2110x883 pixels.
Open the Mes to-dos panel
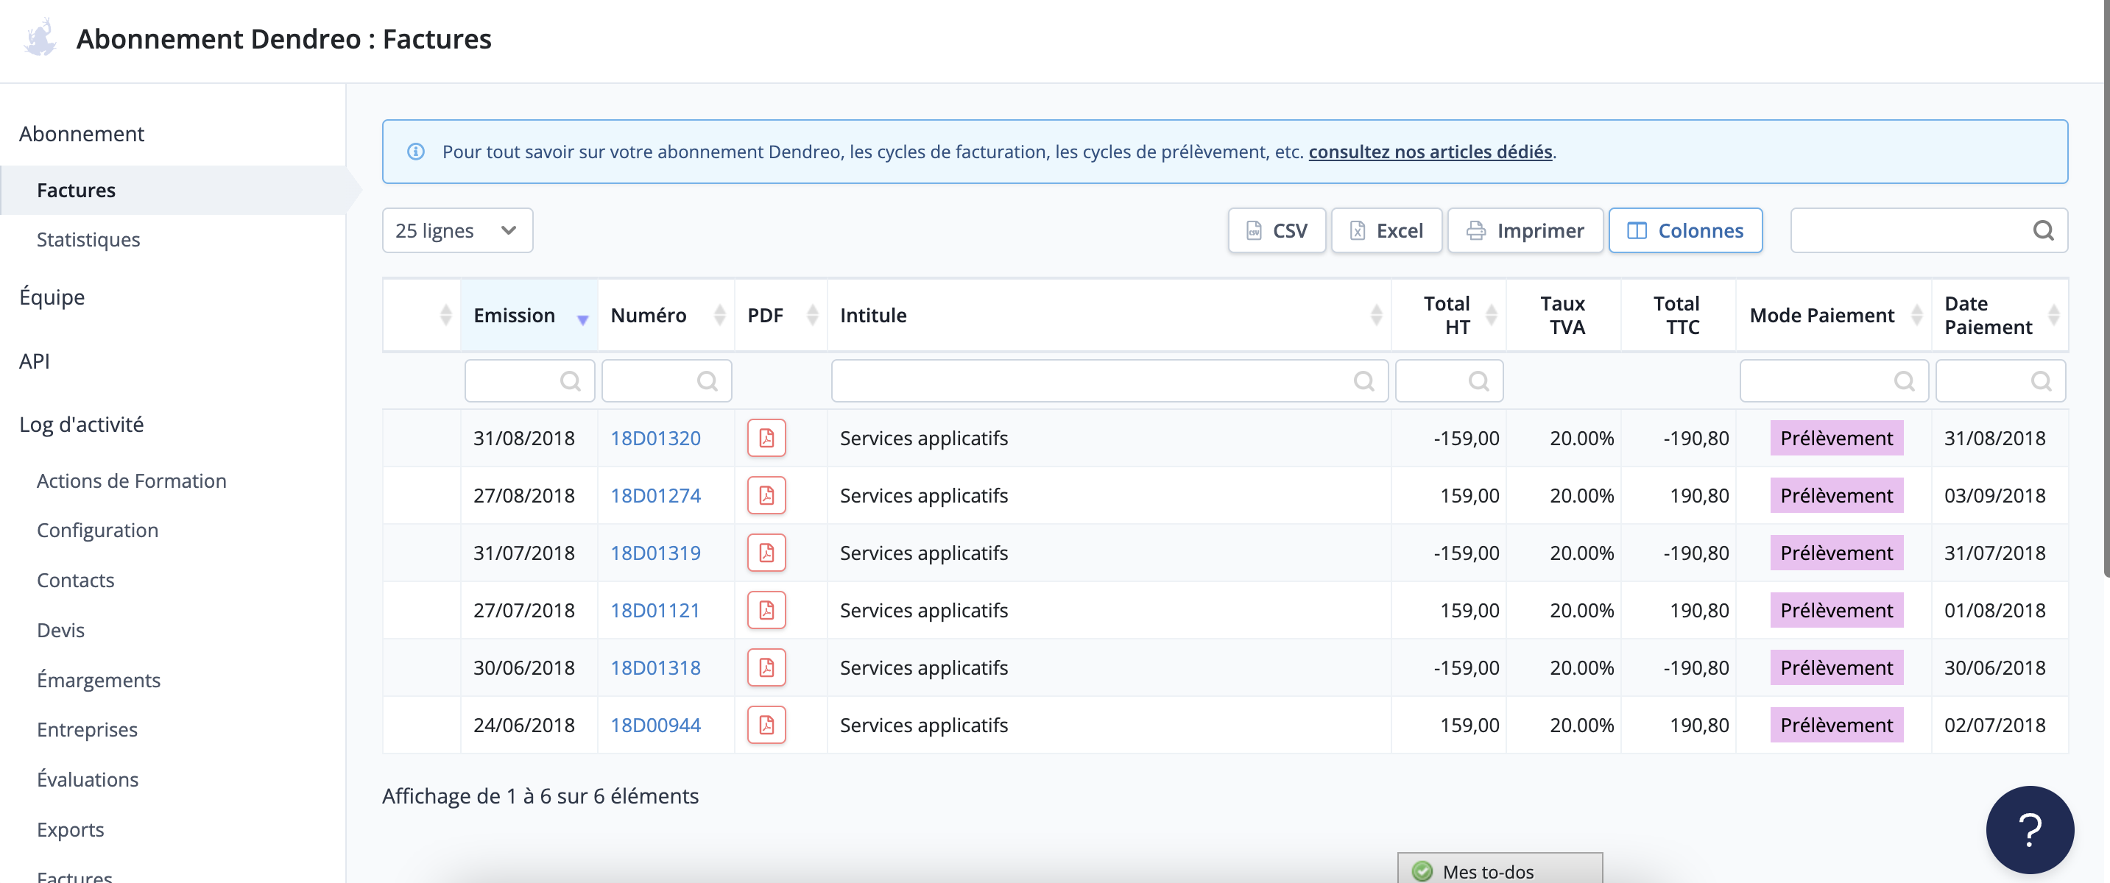pyautogui.click(x=1499, y=869)
